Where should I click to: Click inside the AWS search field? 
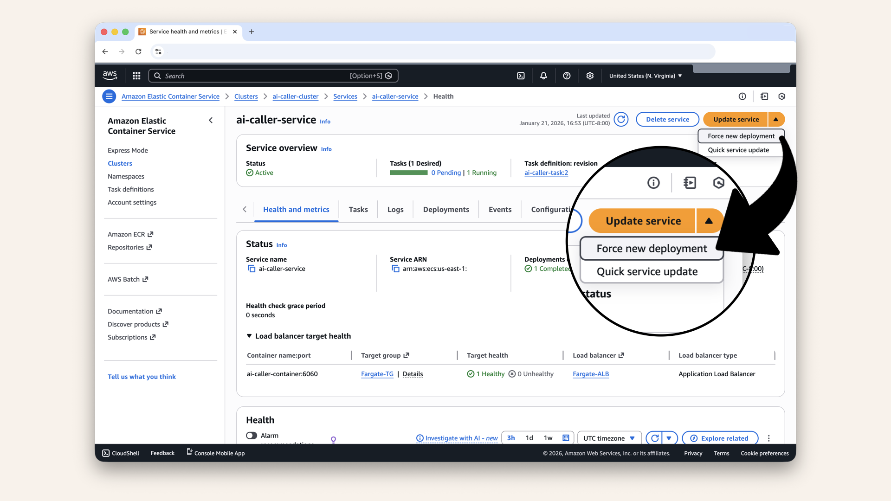[278, 75]
